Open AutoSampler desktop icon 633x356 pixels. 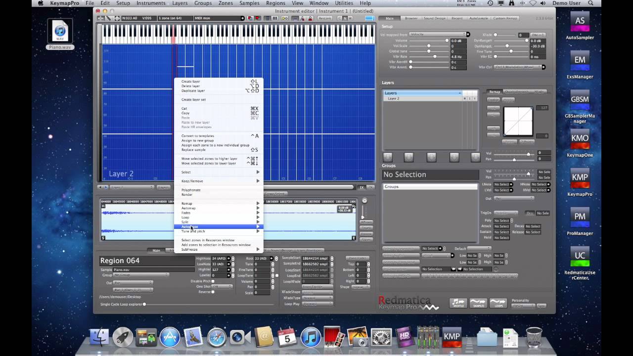click(x=580, y=24)
